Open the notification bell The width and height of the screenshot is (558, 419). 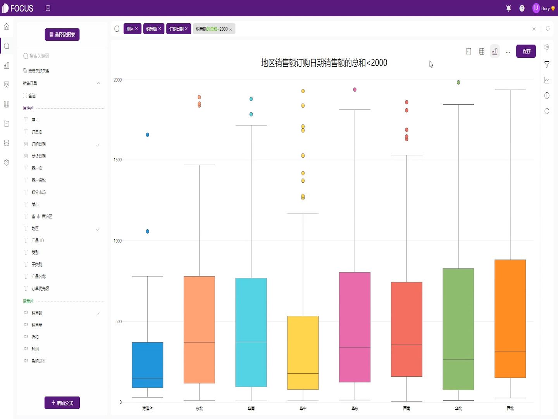pyautogui.click(x=509, y=8)
